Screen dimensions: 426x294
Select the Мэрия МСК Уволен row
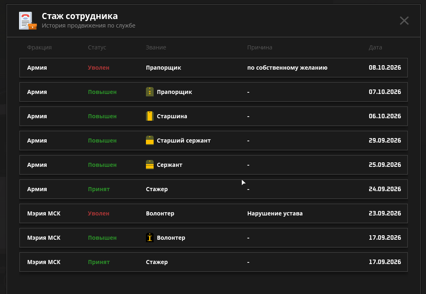point(214,213)
